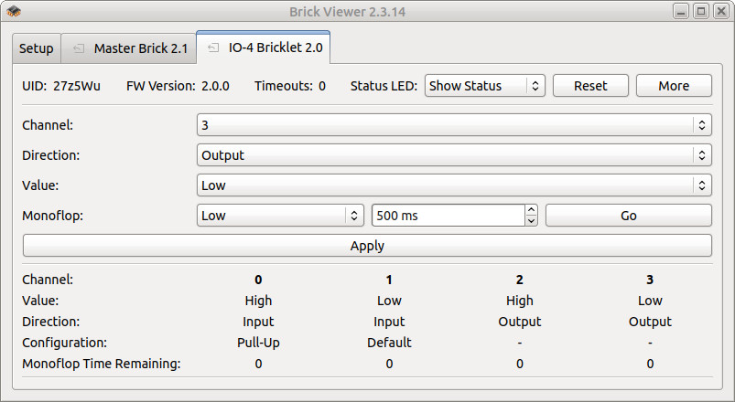Open the Status LED dropdown
The width and height of the screenshot is (735, 402).
pyautogui.click(x=484, y=86)
